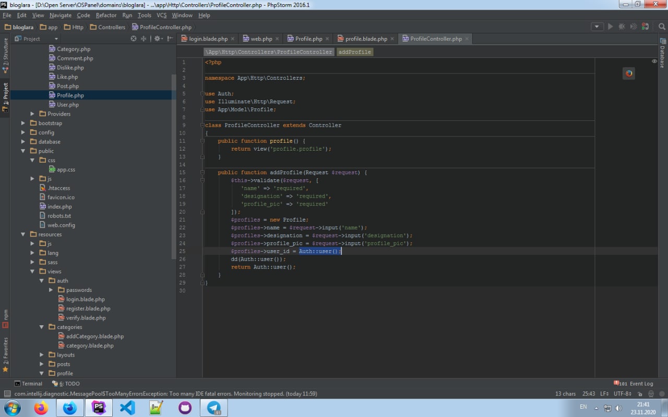Click Collapse All icon in Project panel
This screenshot has width=668, height=417.
(144, 39)
